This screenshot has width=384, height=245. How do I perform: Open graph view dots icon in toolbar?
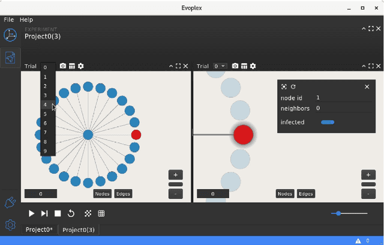click(x=88, y=213)
